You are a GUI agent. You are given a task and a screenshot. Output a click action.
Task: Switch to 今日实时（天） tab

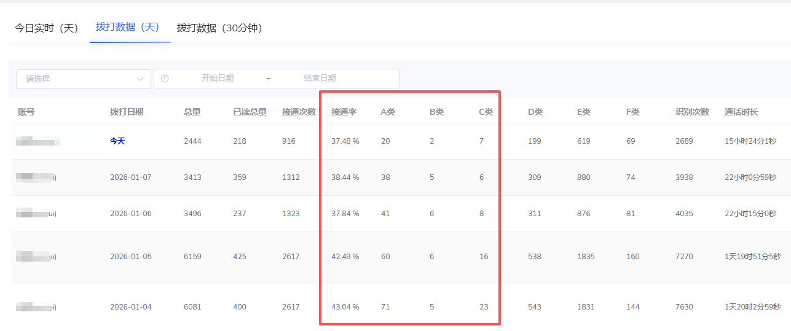pos(47,28)
